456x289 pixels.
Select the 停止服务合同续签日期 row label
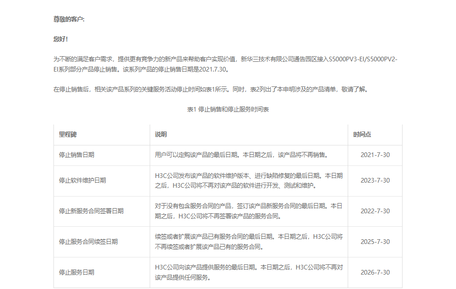click(x=88, y=242)
